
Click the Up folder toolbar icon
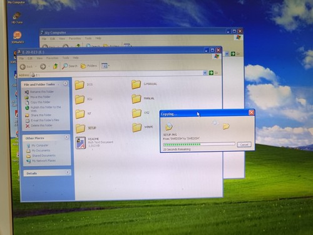point(56,66)
